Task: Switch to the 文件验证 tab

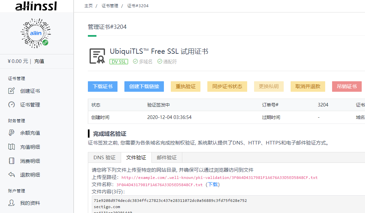Action: 136,158
